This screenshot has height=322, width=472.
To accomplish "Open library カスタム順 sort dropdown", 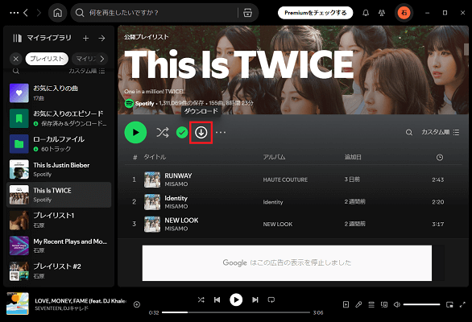I will 87,71.
